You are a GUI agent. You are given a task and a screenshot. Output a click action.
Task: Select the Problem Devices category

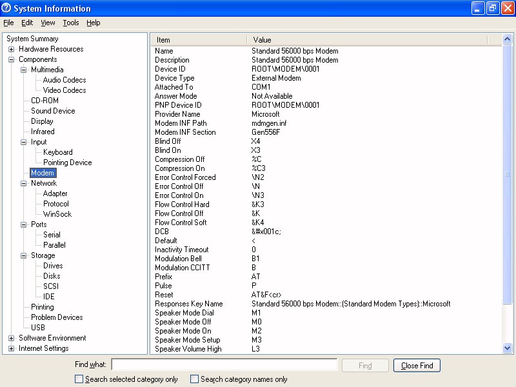[x=57, y=317]
